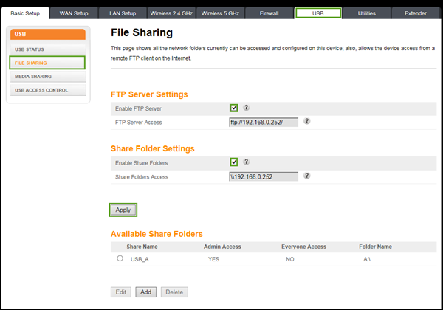Click help icon beside Share Folders Access field
This screenshot has width=443, height=310.
tap(306, 176)
